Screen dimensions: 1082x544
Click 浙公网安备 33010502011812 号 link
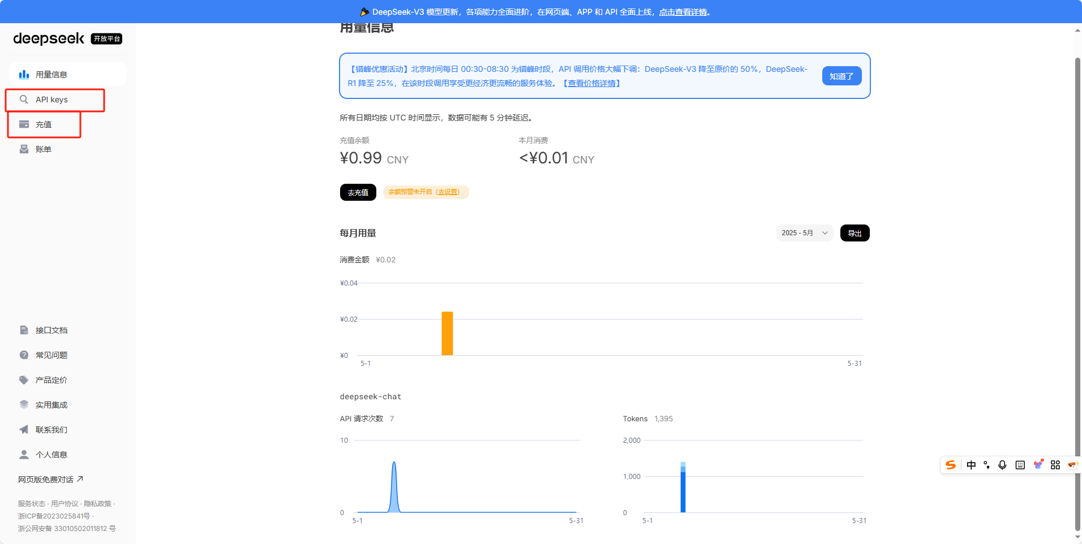pos(67,529)
